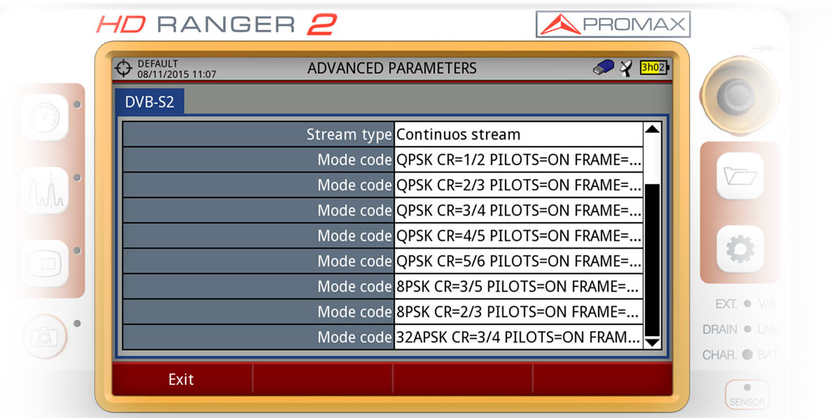The width and height of the screenshot is (831, 418).
Task: Click the PROMAX logo
Action: [x=613, y=24]
